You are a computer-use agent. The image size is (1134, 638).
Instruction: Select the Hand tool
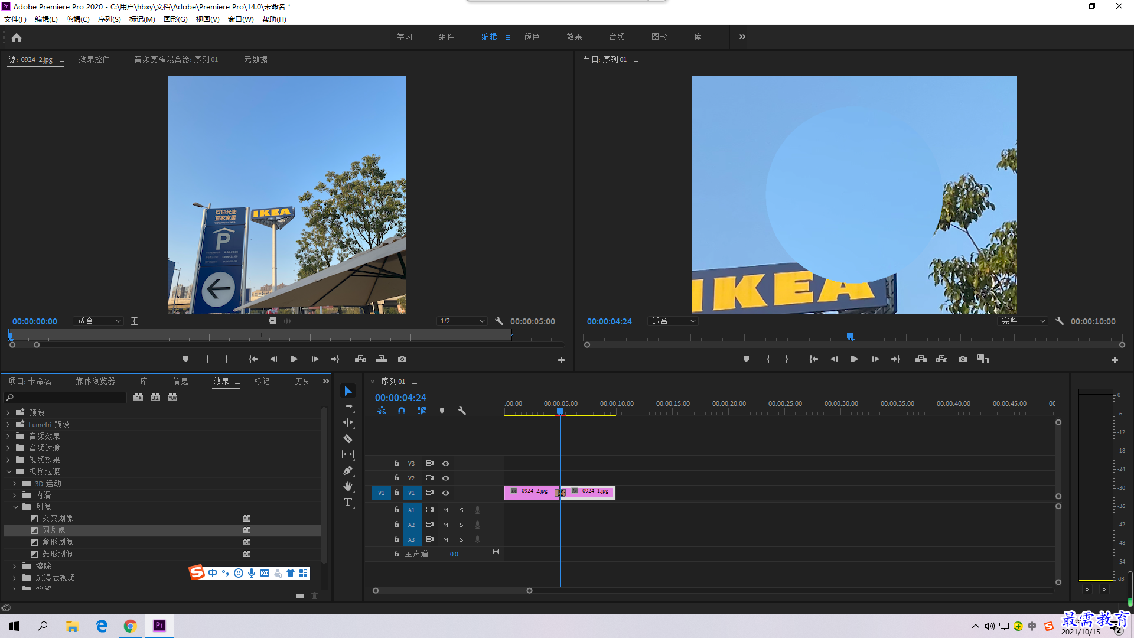point(348,486)
